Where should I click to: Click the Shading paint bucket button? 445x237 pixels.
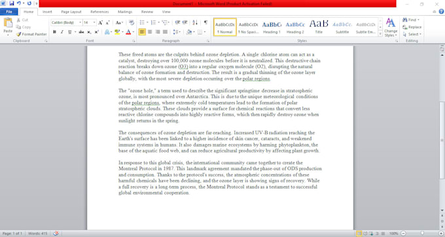[x=189, y=32]
